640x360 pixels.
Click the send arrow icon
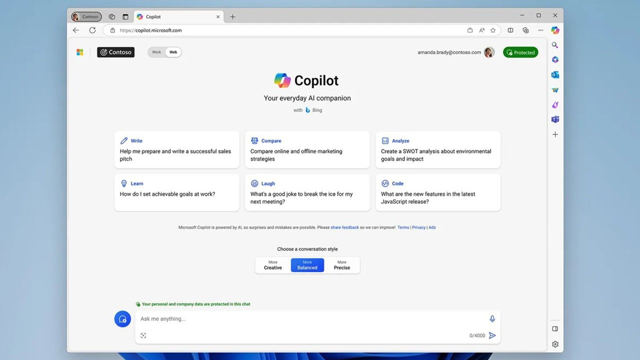pyautogui.click(x=492, y=335)
